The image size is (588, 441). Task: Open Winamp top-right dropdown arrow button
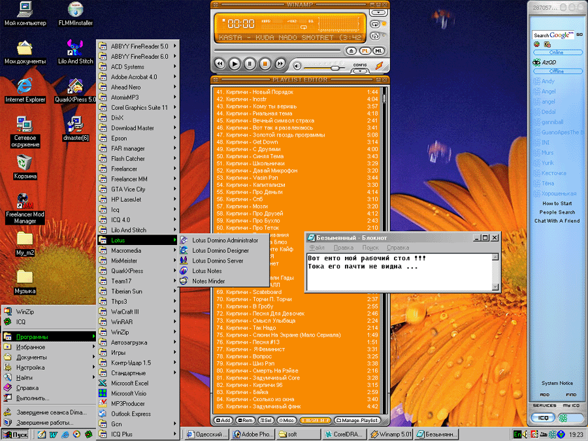379,13
